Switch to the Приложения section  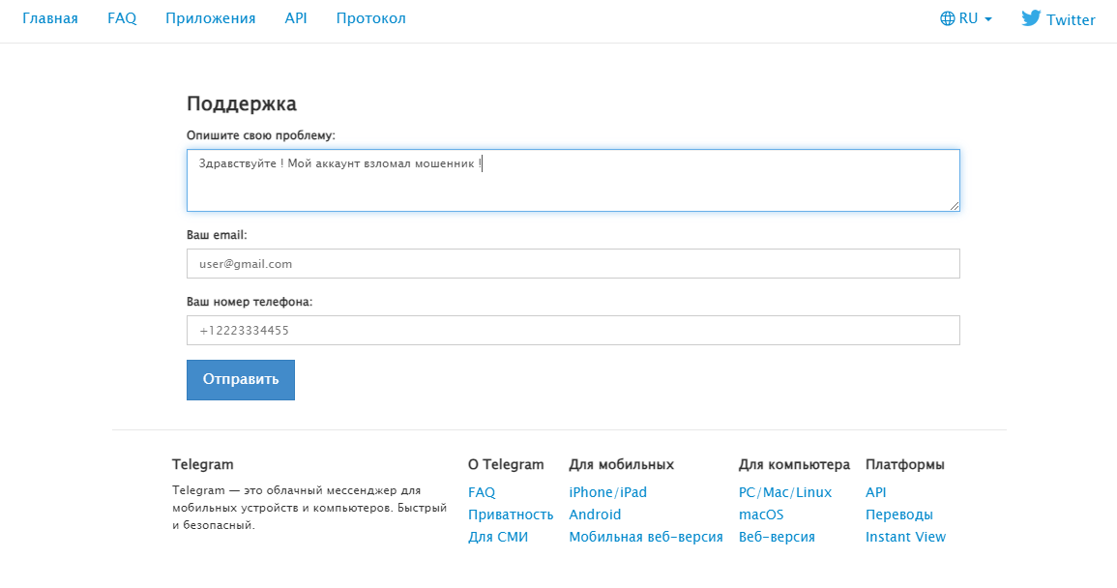(211, 17)
